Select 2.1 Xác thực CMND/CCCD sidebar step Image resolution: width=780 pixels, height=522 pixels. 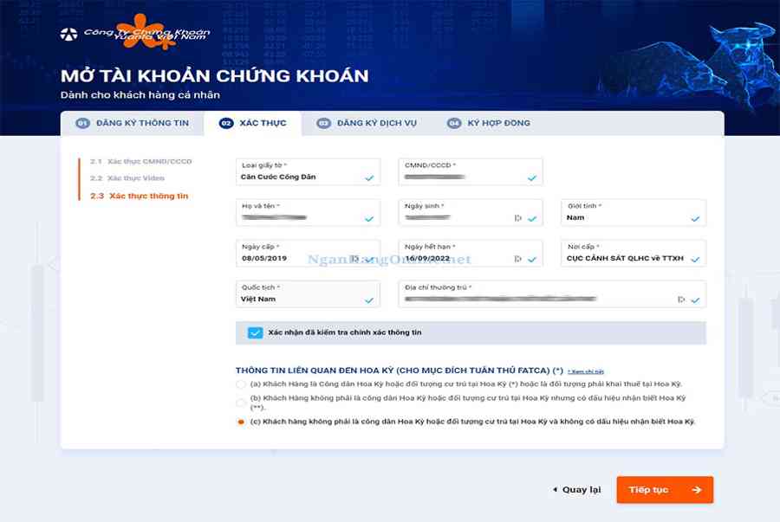pyautogui.click(x=141, y=161)
